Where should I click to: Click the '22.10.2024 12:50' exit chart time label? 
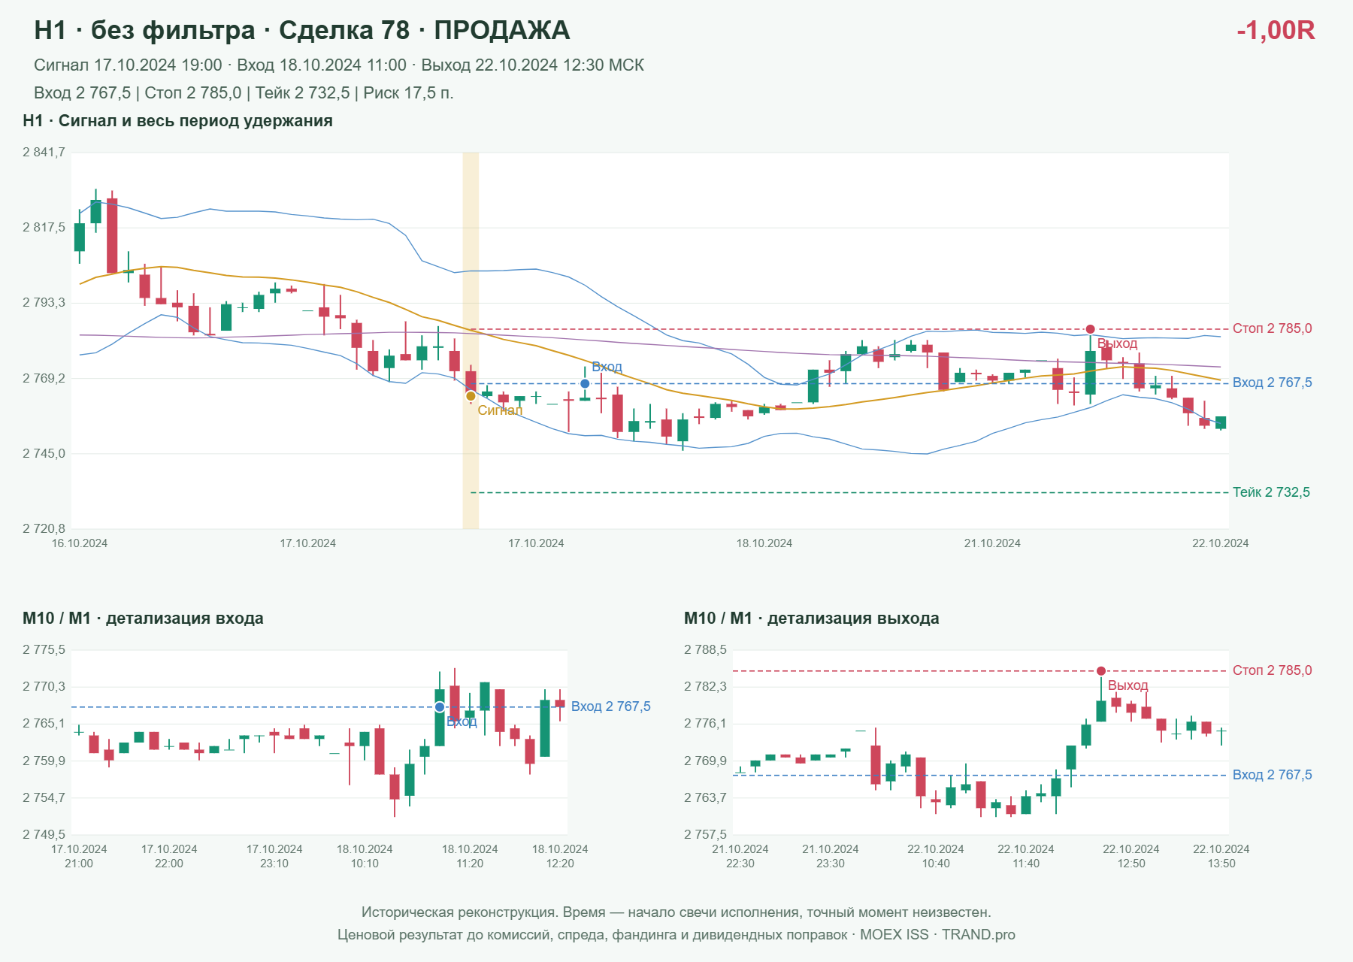click(x=1131, y=856)
